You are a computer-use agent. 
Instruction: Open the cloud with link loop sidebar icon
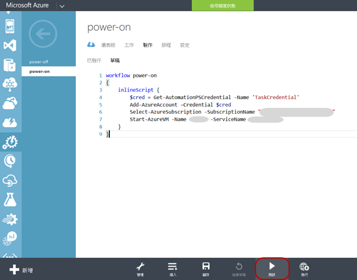tap(10, 181)
